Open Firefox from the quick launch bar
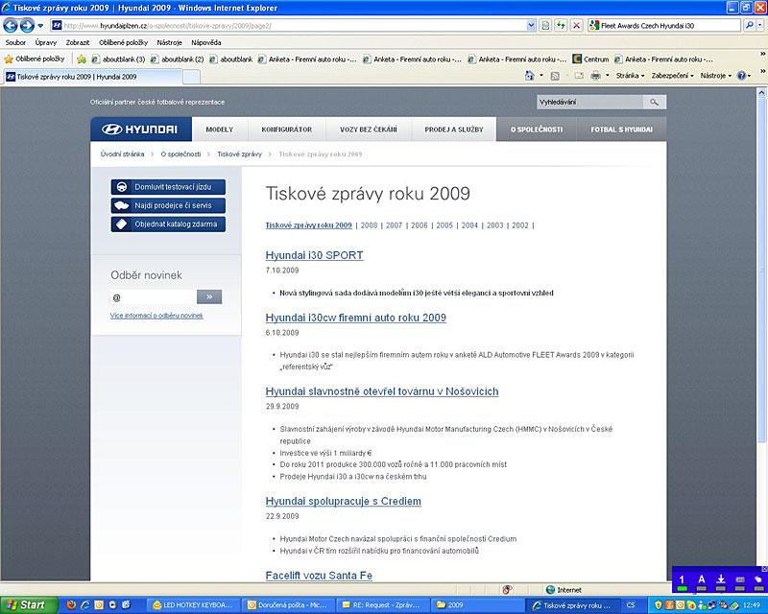The image size is (768, 614). tap(71, 605)
